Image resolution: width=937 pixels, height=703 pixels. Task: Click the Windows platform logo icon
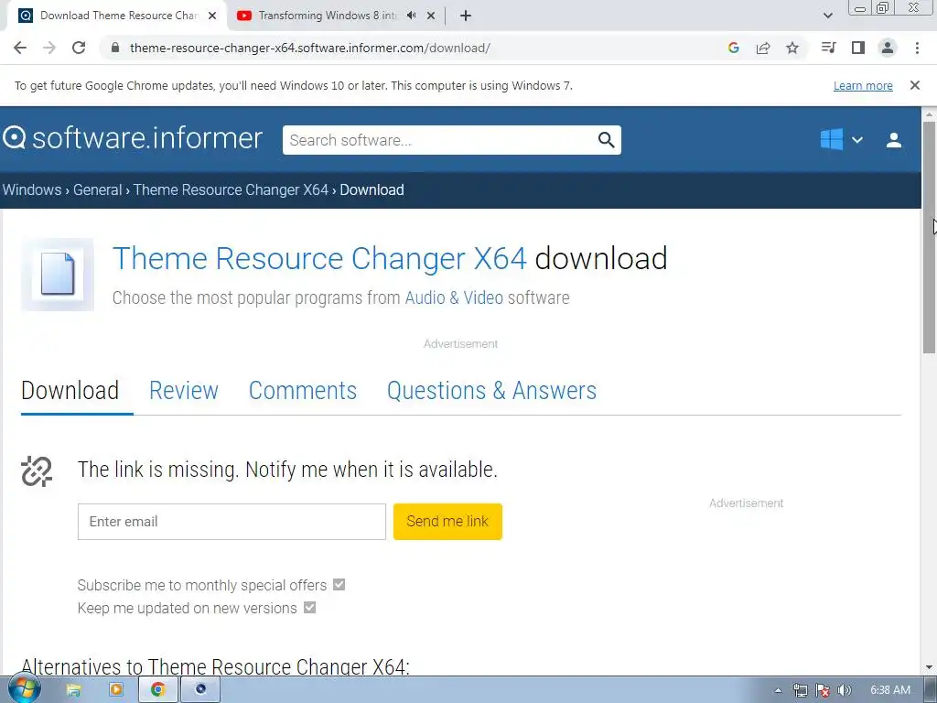pos(832,139)
